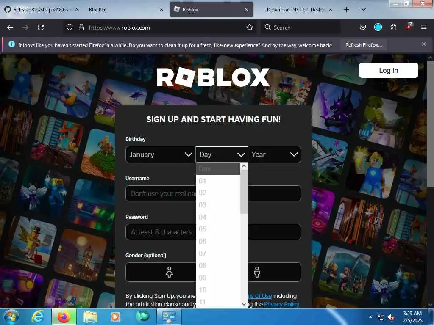Screen dimensions: 434x325
Task: Open the network tray icon
Action: [x=381, y=317]
